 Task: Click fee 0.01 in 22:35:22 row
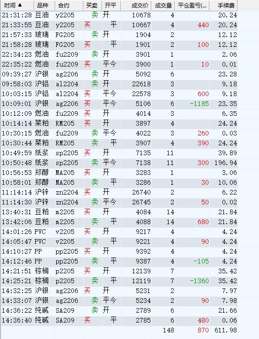[x=229, y=64]
